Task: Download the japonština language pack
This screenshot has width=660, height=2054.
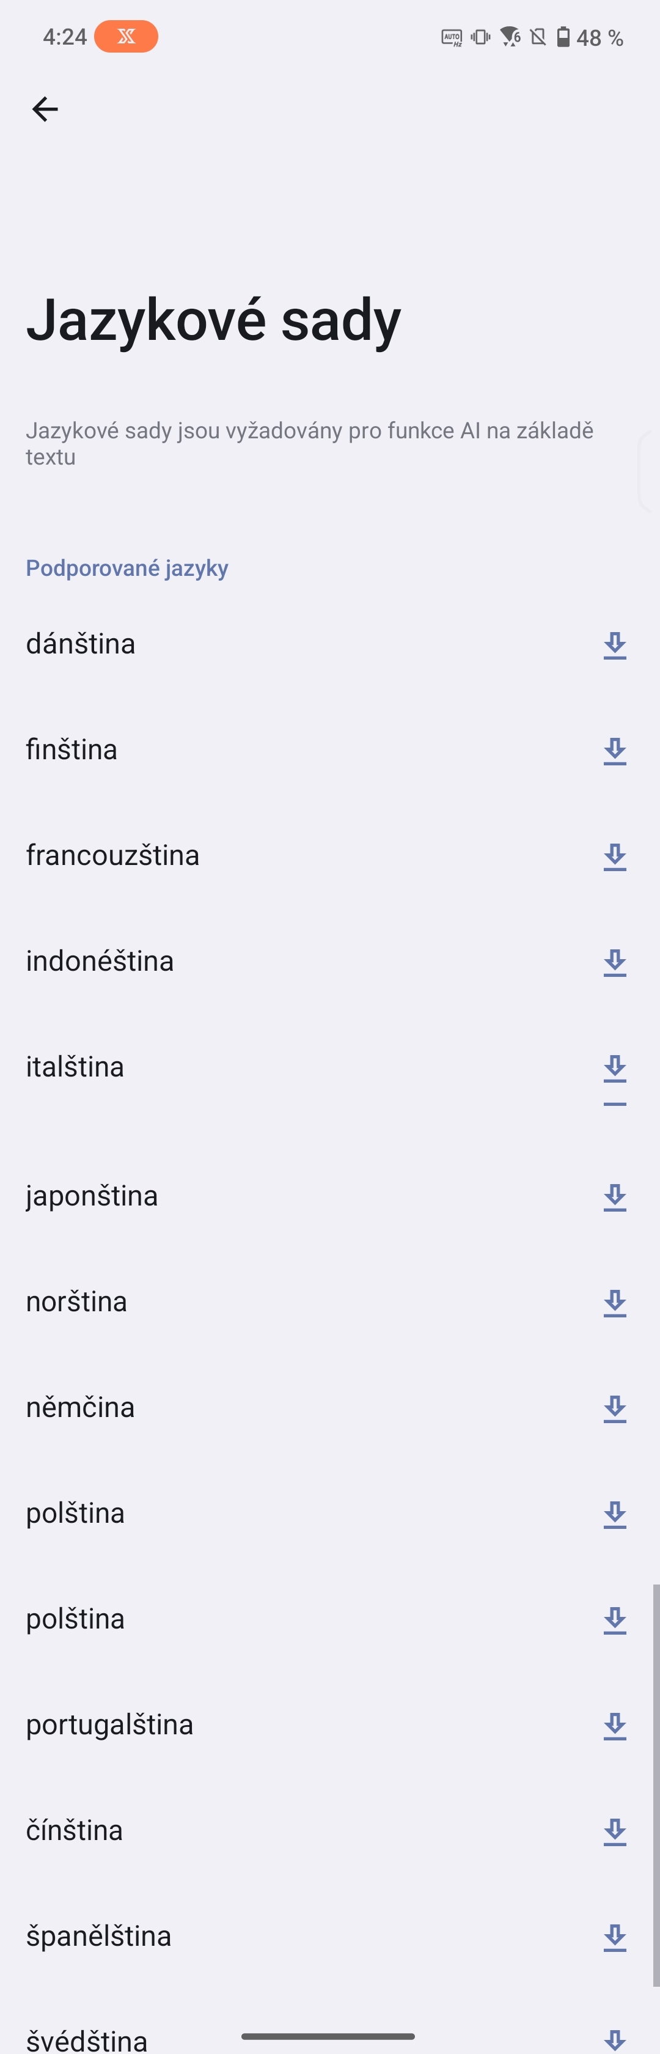Action: click(x=615, y=1197)
